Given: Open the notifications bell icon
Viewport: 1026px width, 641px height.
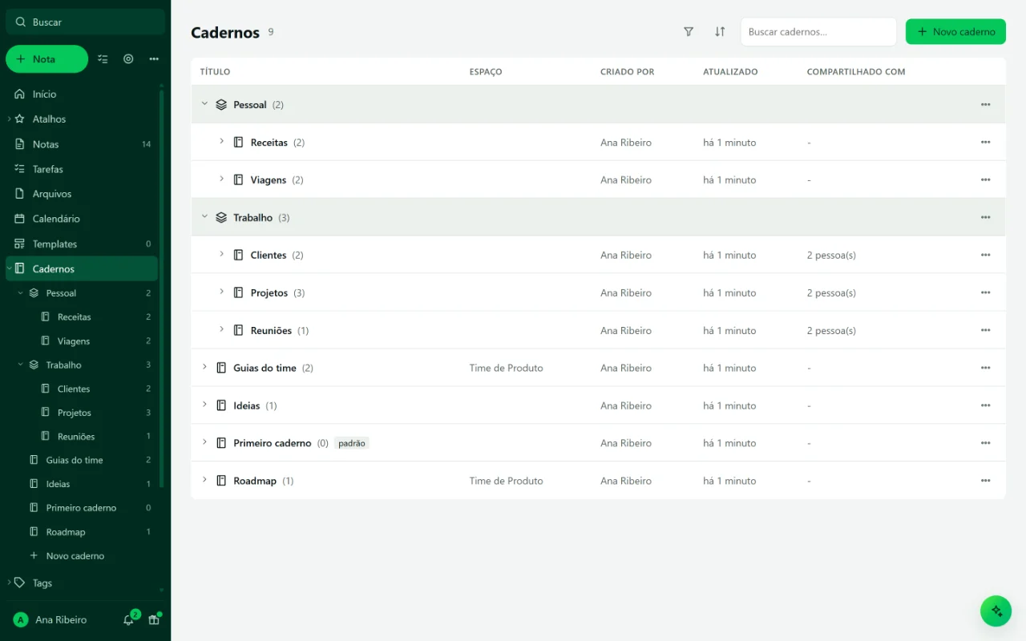Looking at the screenshot, I should (128, 619).
